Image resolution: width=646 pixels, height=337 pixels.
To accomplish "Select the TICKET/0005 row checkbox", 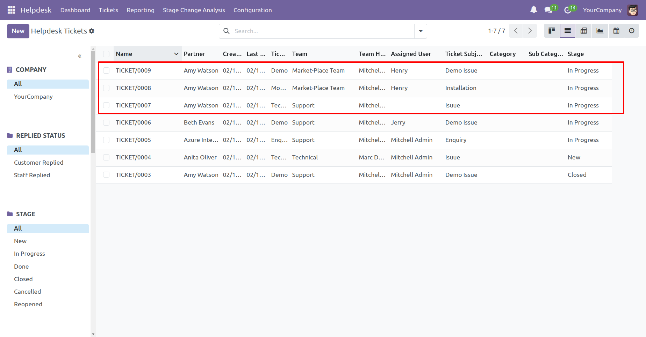I will coord(106,140).
